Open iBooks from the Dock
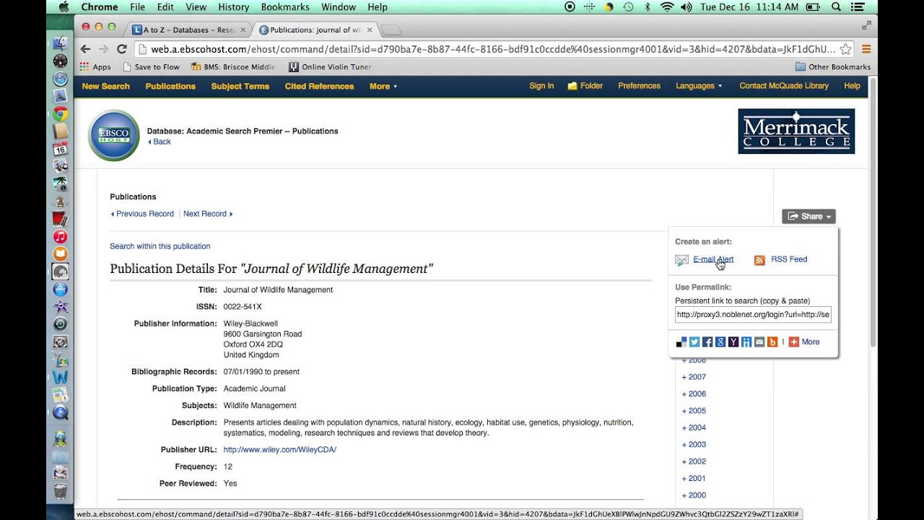Image resolution: width=924 pixels, height=520 pixels. [x=60, y=253]
